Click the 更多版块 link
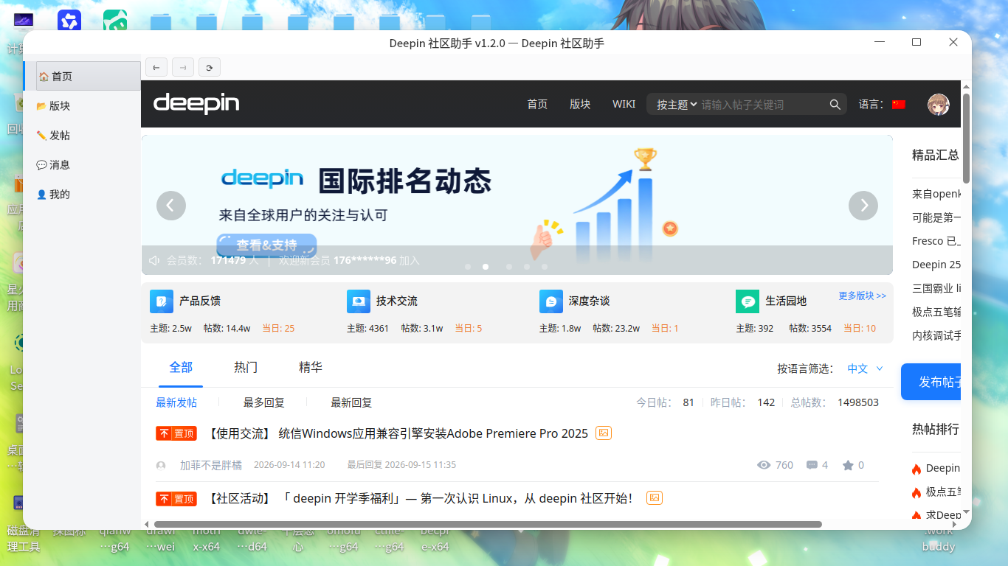Viewport: 1008px width, 566px height. (862, 296)
